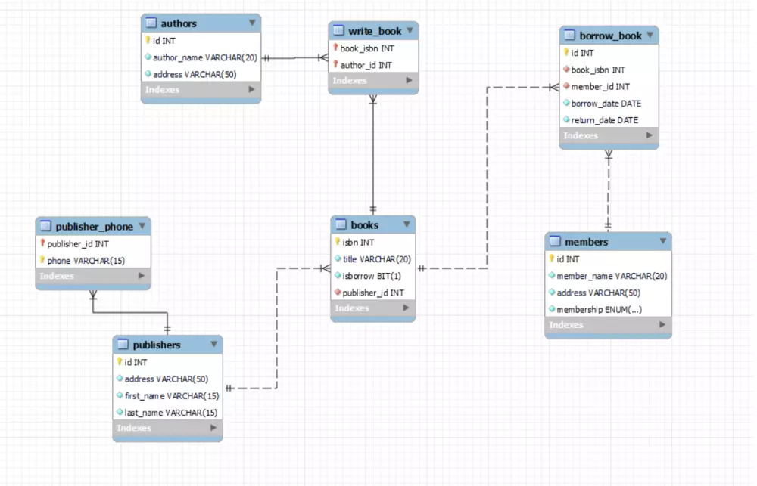This screenshot has height=486, width=757.
Task: Select the key icon beside members id
Action: tap(551, 258)
